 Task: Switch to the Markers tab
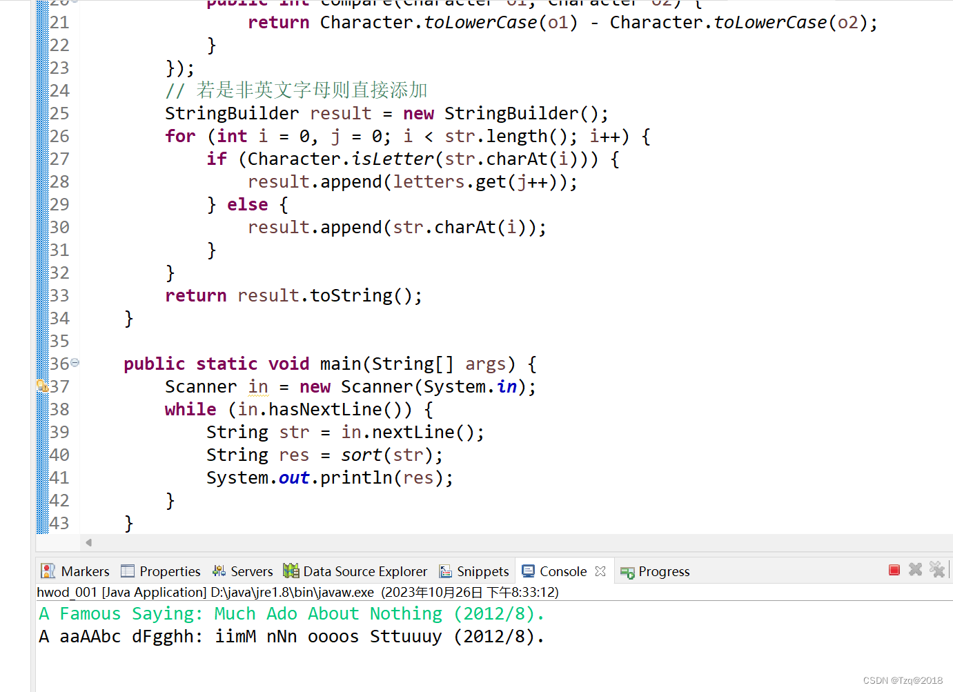(75, 571)
